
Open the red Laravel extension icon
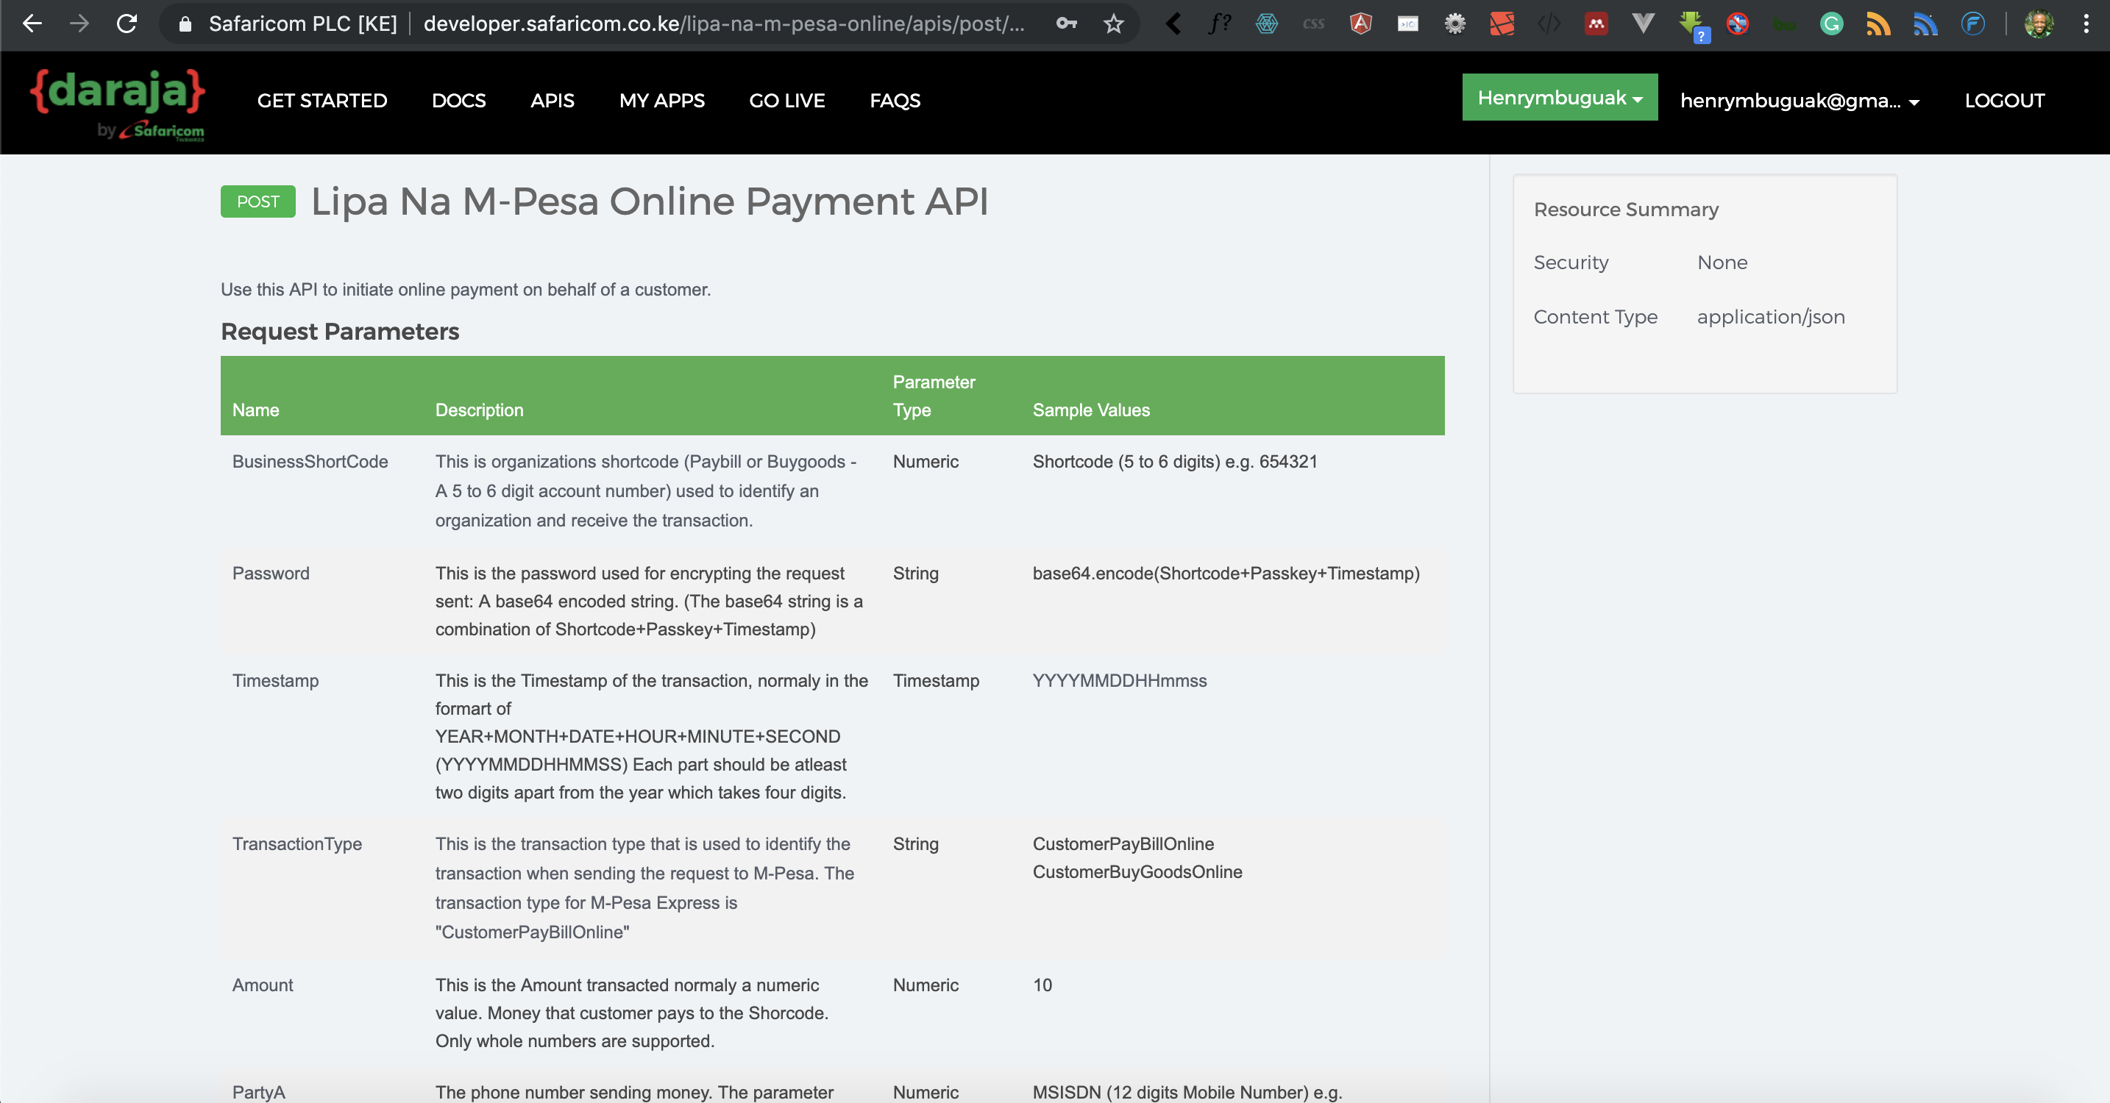tap(1502, 24)
